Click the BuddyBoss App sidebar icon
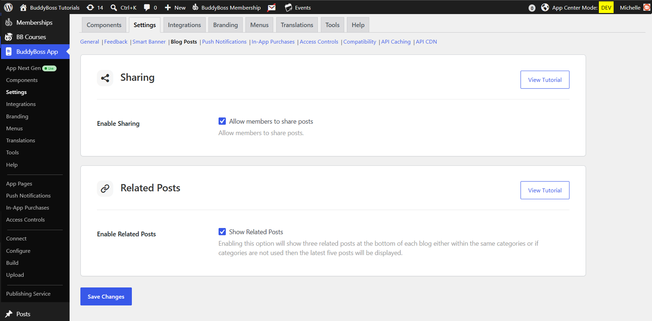652x321 pixels. click(x=9, y=51)
